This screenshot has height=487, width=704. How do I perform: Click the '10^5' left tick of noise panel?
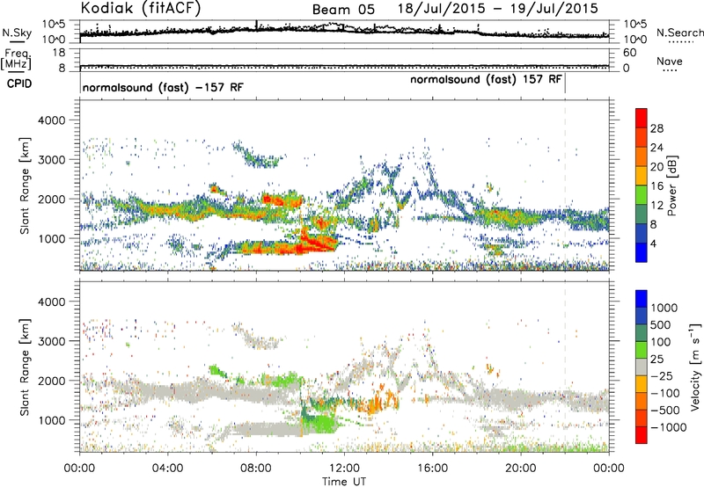54,25
